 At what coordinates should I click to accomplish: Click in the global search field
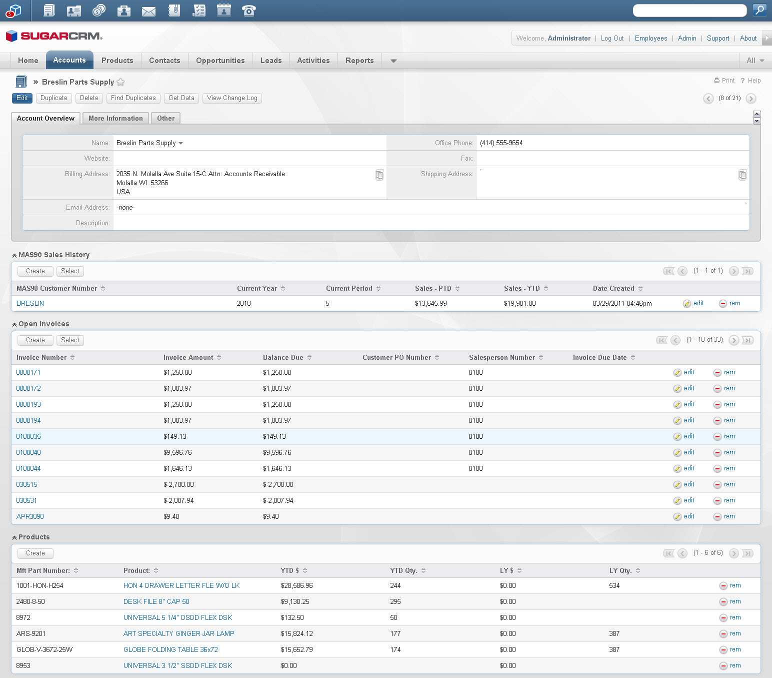pyautogui.click(x=689, y=10)
